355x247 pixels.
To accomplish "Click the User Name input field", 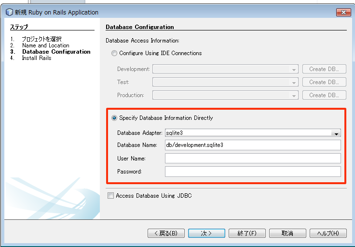I will coord(253,159).
